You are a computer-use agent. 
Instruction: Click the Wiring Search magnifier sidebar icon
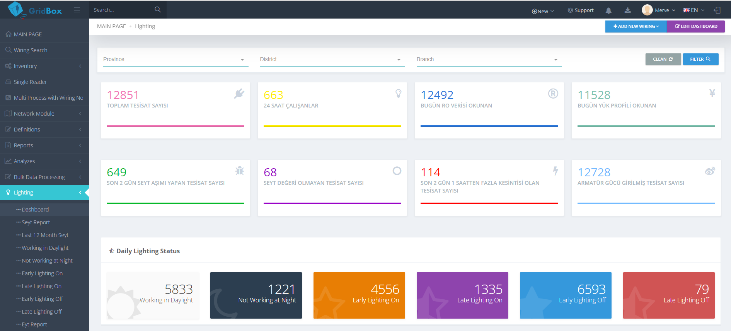[9, 50]
